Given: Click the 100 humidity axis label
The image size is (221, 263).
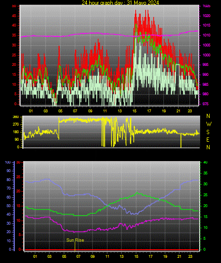Looking at the screenshot, I should (x=8, y=163).
